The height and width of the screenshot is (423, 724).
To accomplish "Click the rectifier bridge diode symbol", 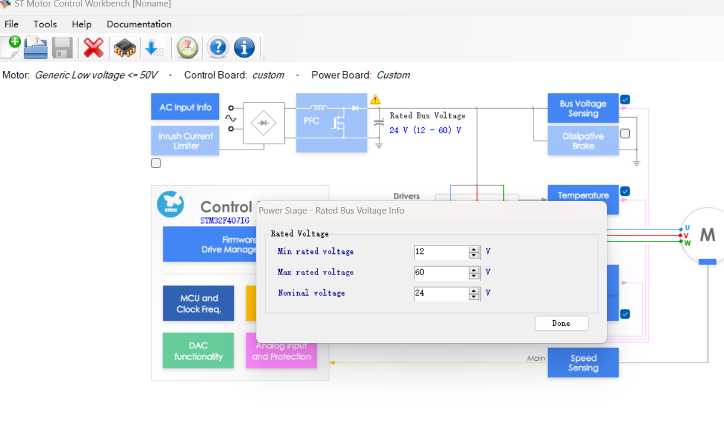I will [x=263, y=123].
